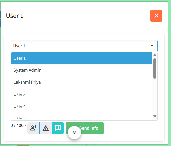Screen dimensions: 171x146
Task: Click the dropdown list scrollbar thumb
Action: [155, 68]
